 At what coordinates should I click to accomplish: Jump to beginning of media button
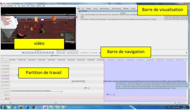click(23, 52)
